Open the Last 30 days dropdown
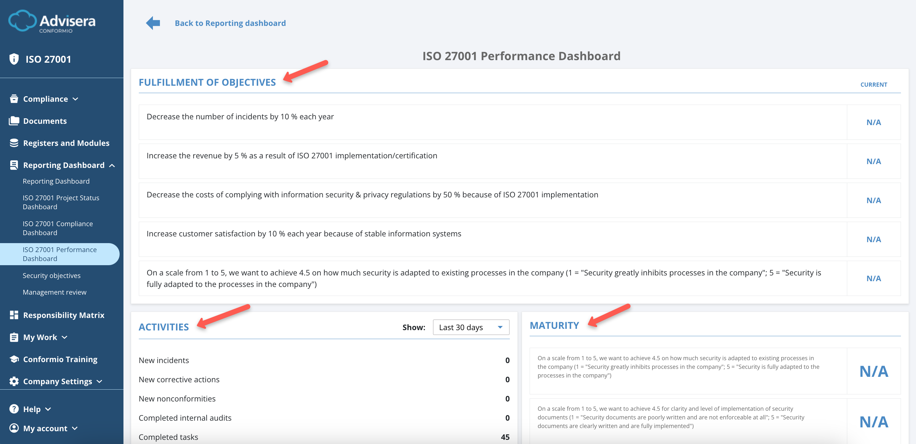The image size is (916, 444). point(470,327)
